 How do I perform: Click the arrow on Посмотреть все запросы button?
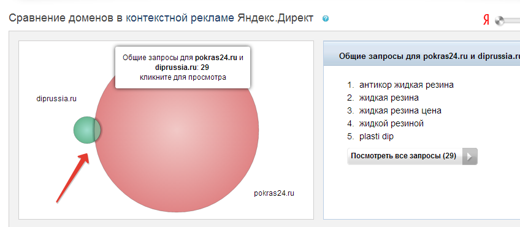coord(470,156)
